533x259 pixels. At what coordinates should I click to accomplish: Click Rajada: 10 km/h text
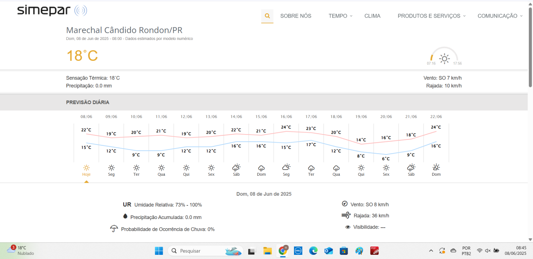[x=444, y=86]
